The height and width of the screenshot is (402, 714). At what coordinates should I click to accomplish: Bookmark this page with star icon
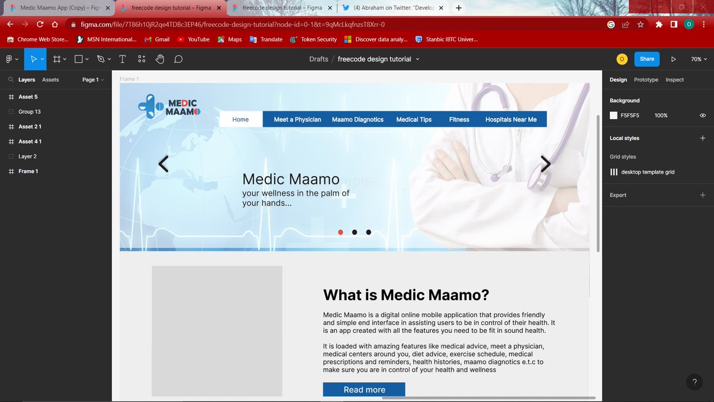(640, 24)
